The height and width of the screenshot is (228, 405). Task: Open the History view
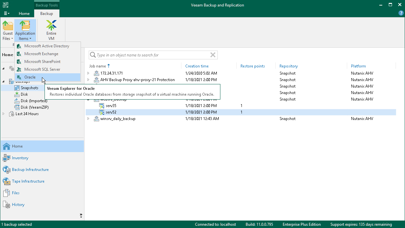42,205
